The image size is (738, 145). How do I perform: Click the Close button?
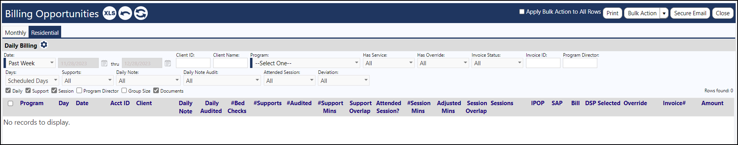723,13
